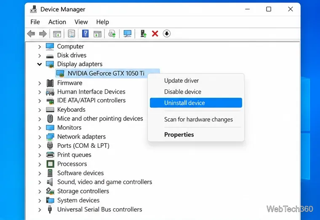
Task: Maximize the Device Manager window
Action: coord(269,9)
